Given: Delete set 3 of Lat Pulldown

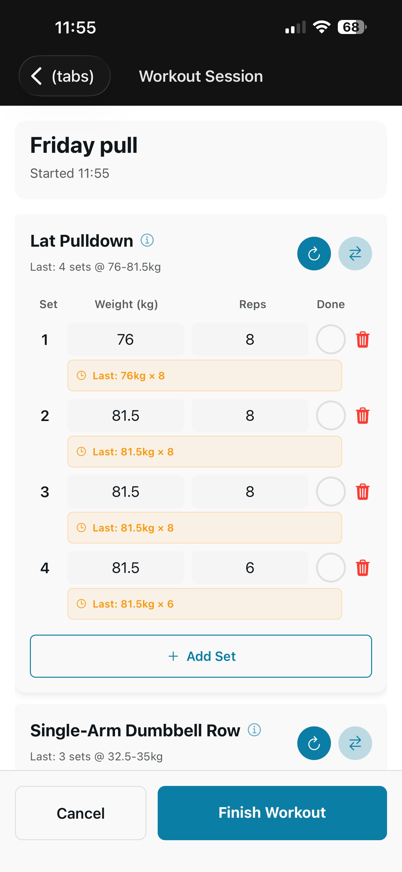Looking at the screenshot, I should (x=362, y=492).
